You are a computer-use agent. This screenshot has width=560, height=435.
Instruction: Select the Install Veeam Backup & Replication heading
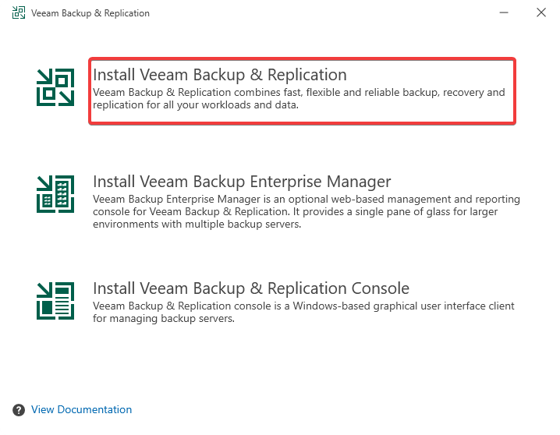219,75
